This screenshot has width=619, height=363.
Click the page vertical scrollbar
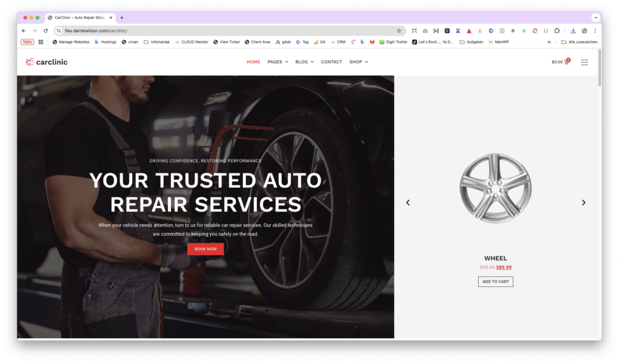600,68
